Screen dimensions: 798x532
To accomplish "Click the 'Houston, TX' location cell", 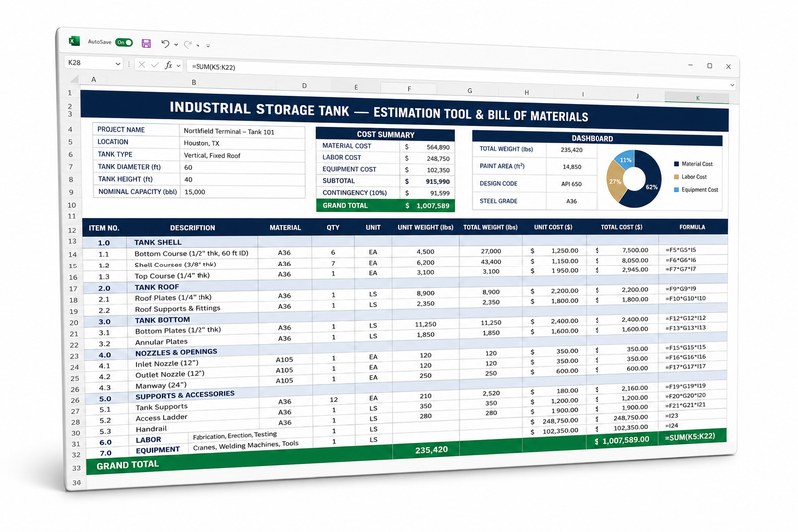I will [241, 144].
